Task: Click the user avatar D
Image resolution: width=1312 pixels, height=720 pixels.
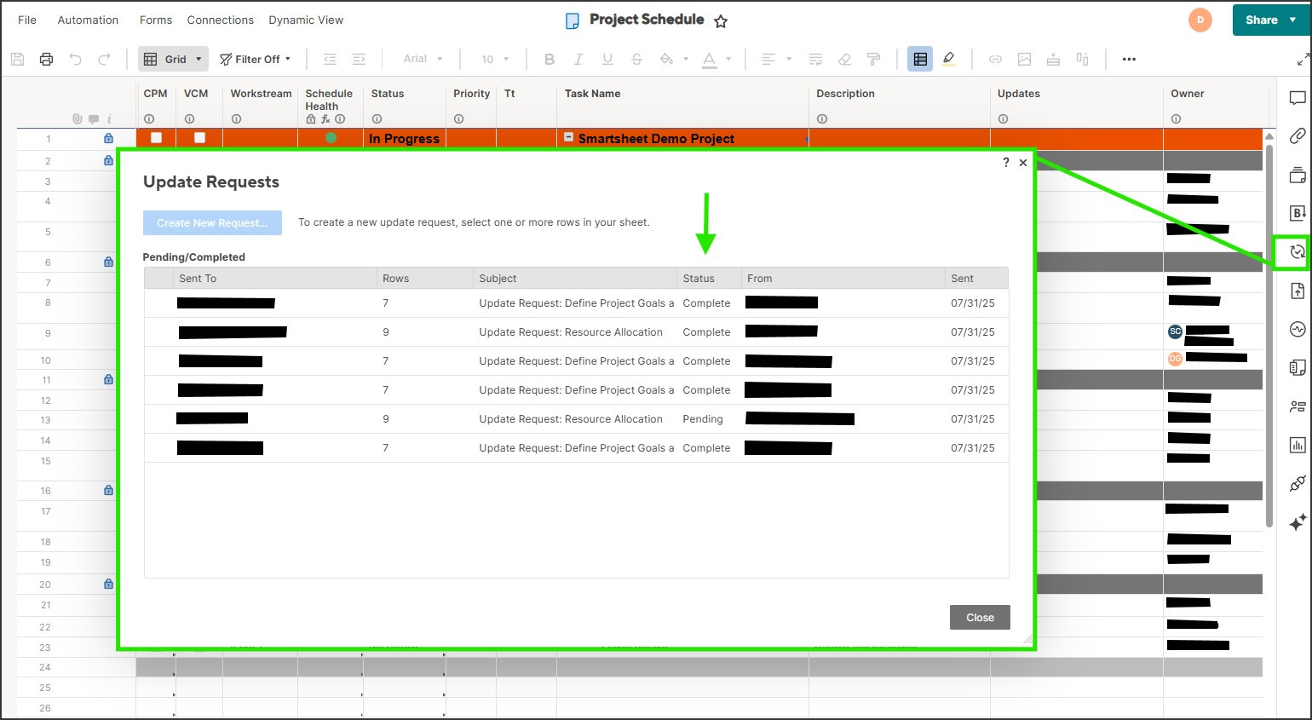Action: 1200,20
